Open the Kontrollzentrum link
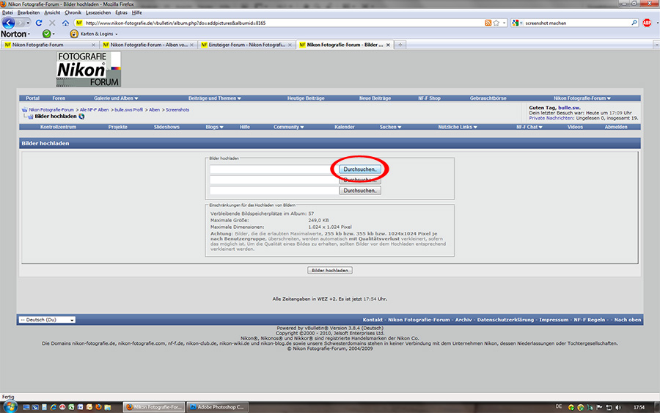 tap(58, 127)
